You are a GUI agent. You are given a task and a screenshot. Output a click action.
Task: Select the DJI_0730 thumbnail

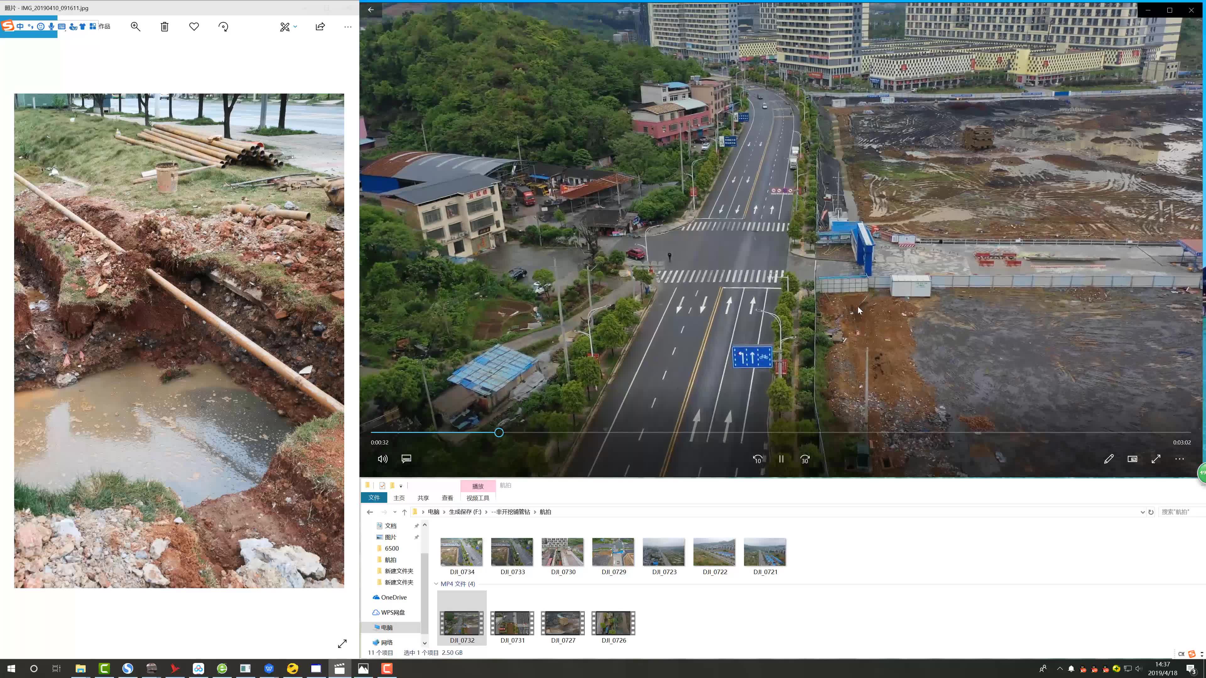[x=562, y=552]
